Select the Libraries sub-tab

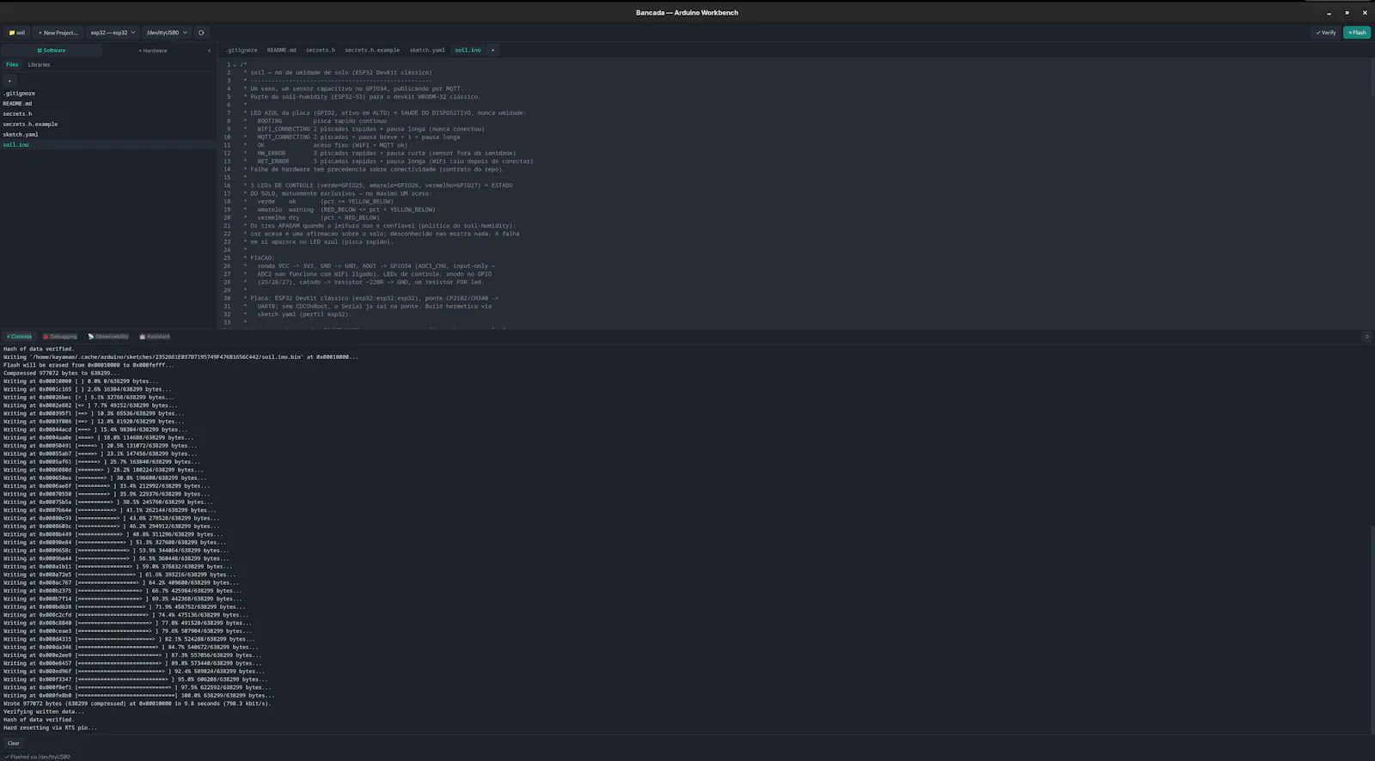39,64
